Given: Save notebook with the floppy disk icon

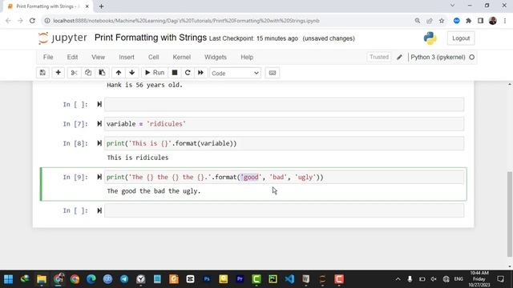Looking at the screenshot, I should click(x=42, y=73).
